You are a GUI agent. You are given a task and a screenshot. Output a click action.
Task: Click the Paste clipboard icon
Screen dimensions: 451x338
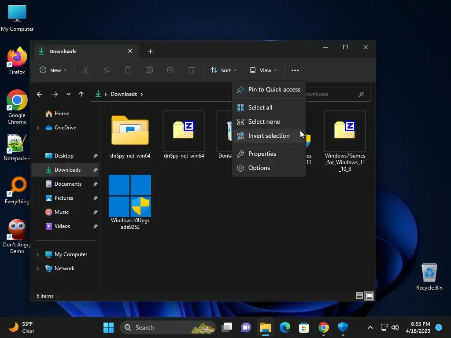click(128, 70)
